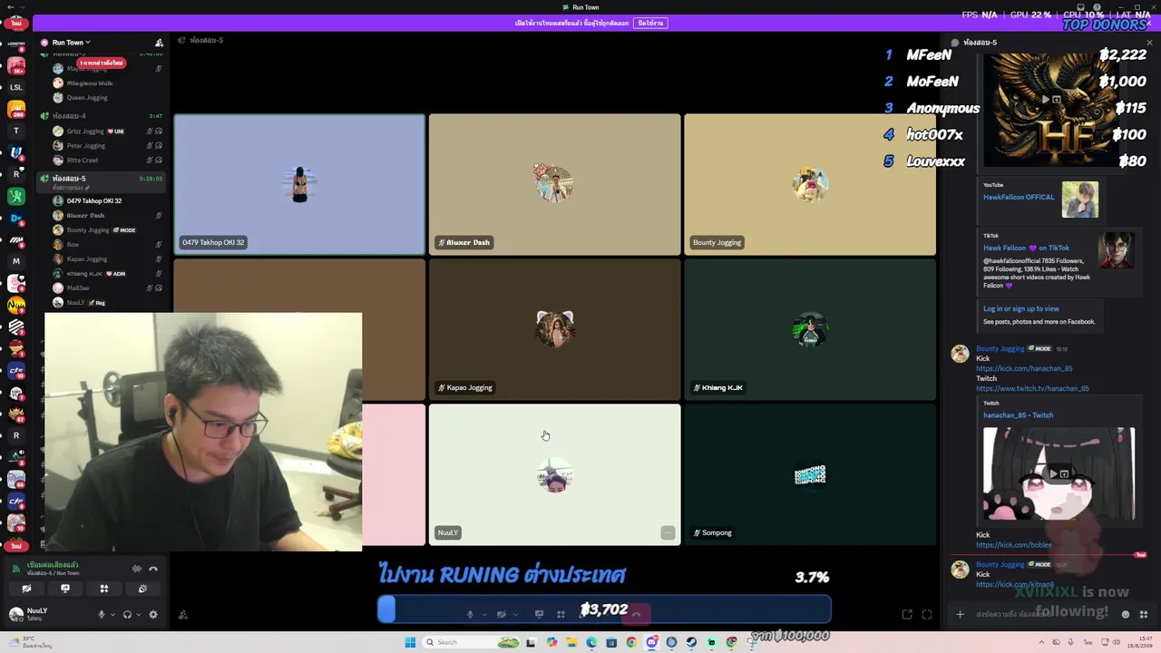Focus the Aluxer Dash video tile
The height and width of the screenshot is (653, 1161).
(554, 184)
